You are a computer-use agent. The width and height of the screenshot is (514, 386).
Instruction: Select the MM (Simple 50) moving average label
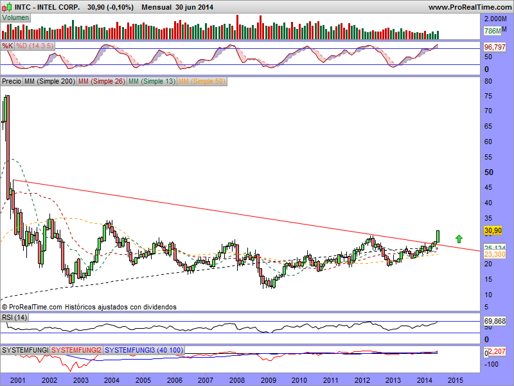pyautogui.click(x=202, y=81)
